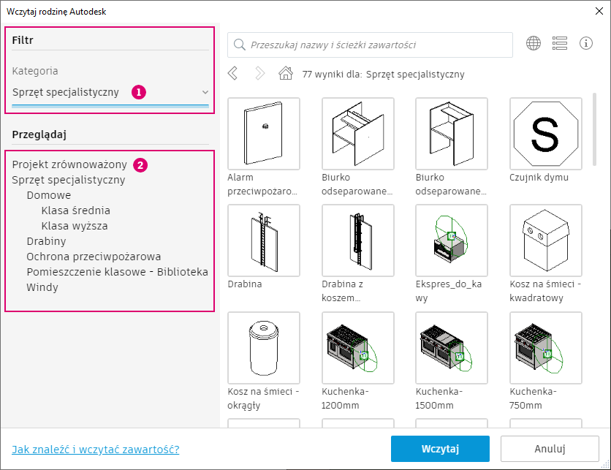This screenshot has height=470, width=611.
Task: Click the Wczytaj button
Action: (440, 449)
